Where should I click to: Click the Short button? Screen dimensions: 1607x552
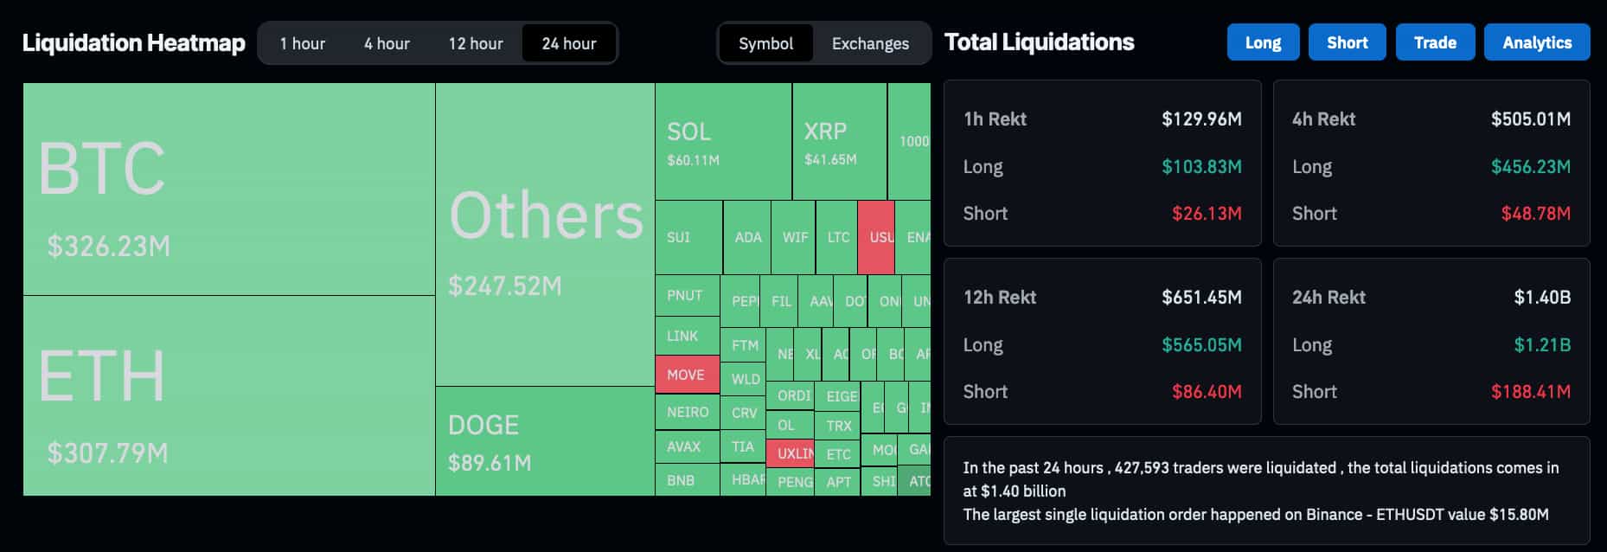[x=1347, y=42]
